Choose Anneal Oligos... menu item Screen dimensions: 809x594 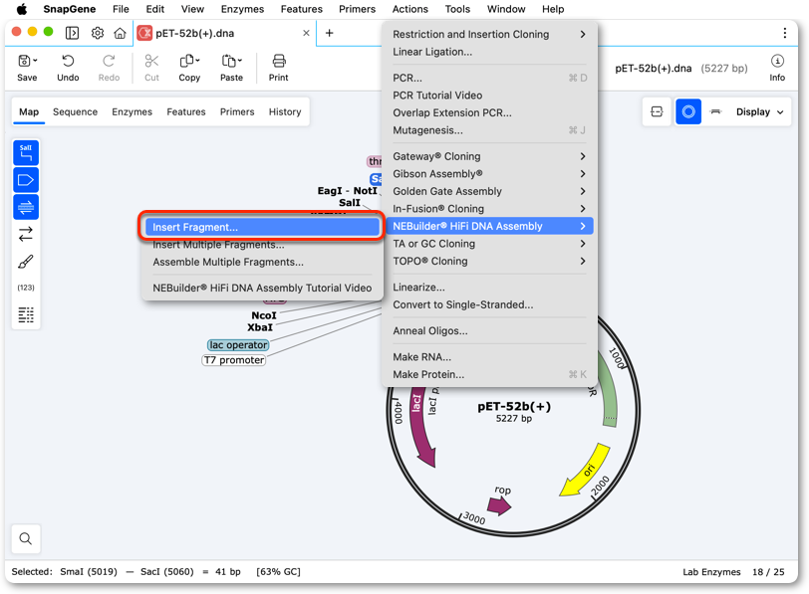pyautogui.click(x=488, y=330)
